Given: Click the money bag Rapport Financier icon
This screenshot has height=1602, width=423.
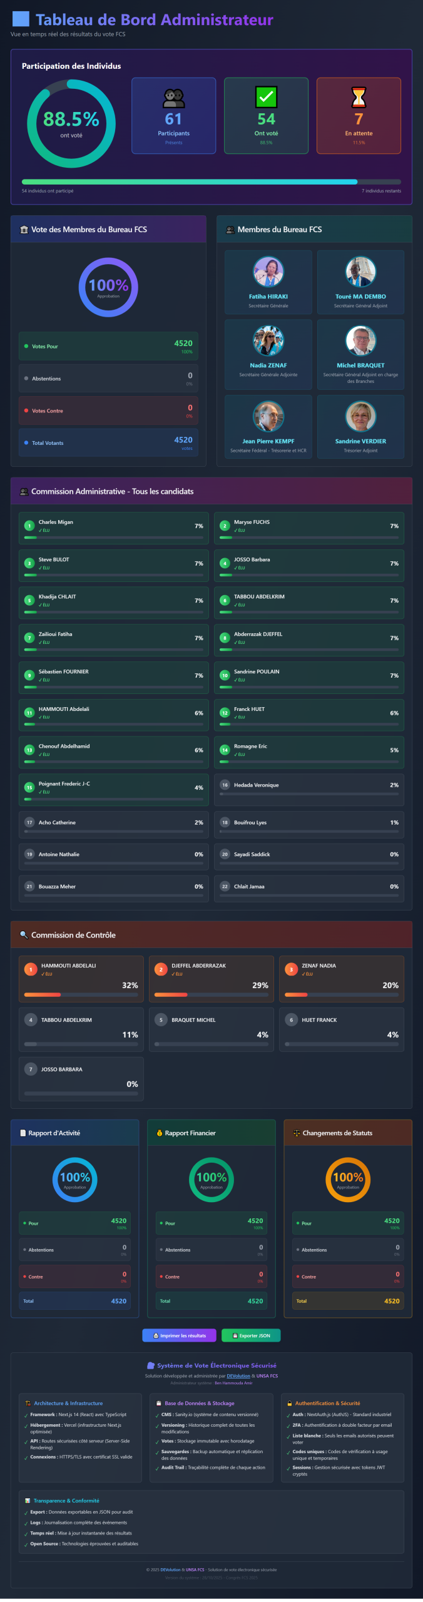Looking at the screenshot, I should [160, 1133].
